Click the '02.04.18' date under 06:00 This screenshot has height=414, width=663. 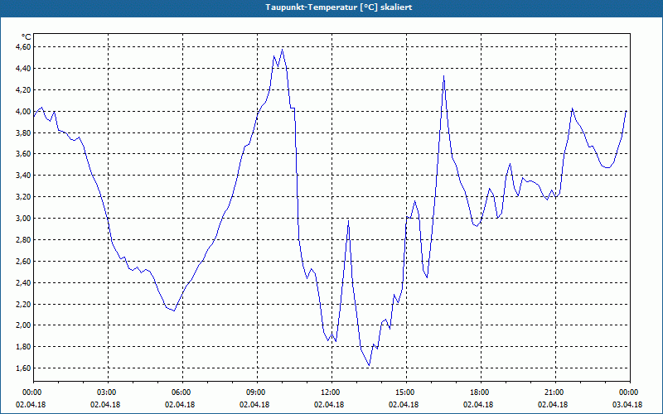[180, 405]
